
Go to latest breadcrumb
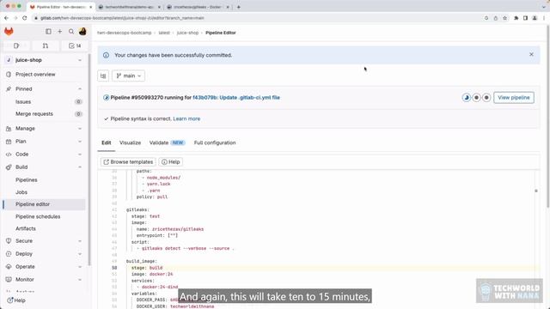coord(164,33)
